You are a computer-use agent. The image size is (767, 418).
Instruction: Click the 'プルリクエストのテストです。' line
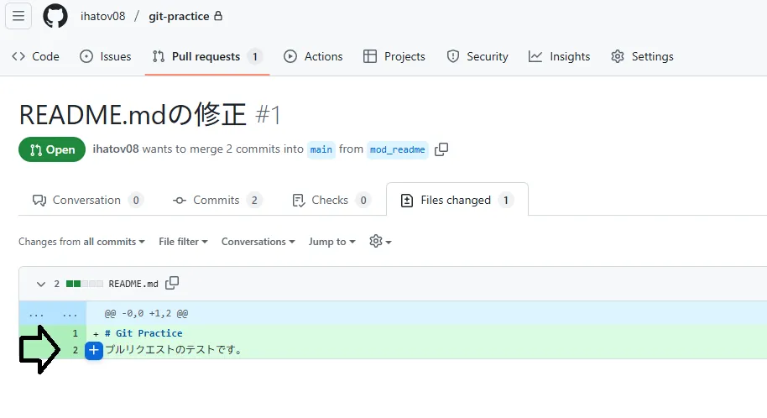[173, 350]
